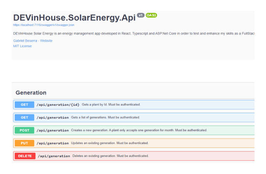Click the green POST method badge

click(25, 130)
